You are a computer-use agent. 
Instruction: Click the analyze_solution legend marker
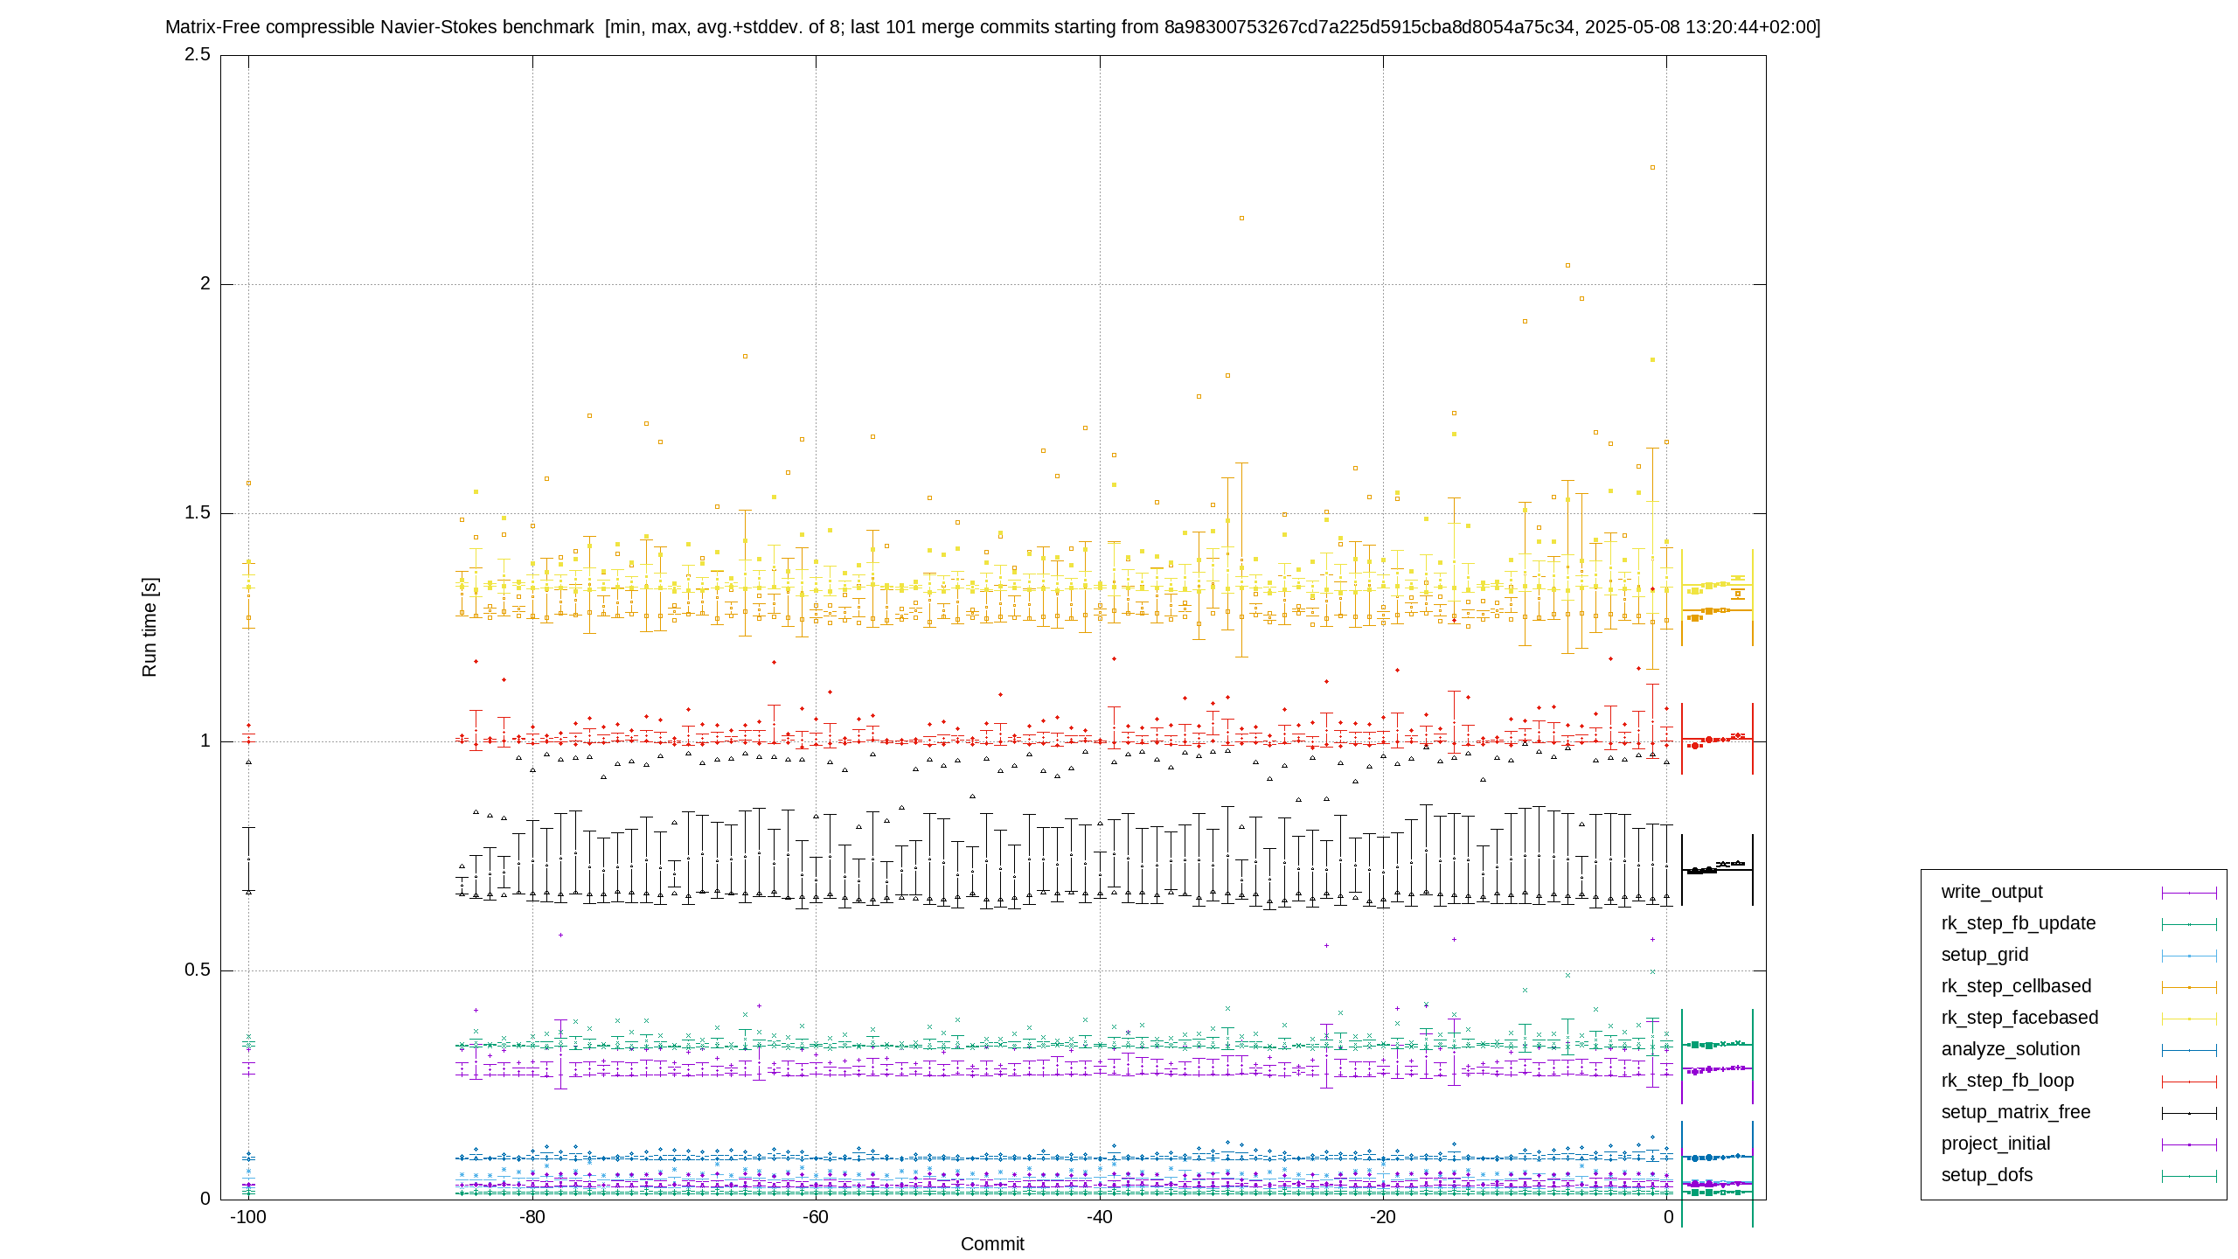(x=2189, y=1050)
